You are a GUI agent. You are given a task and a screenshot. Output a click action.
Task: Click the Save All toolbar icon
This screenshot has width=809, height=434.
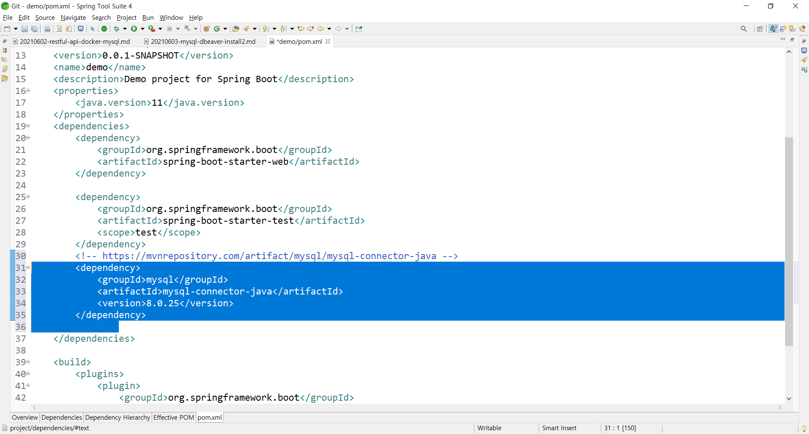(x=35, y=29)
